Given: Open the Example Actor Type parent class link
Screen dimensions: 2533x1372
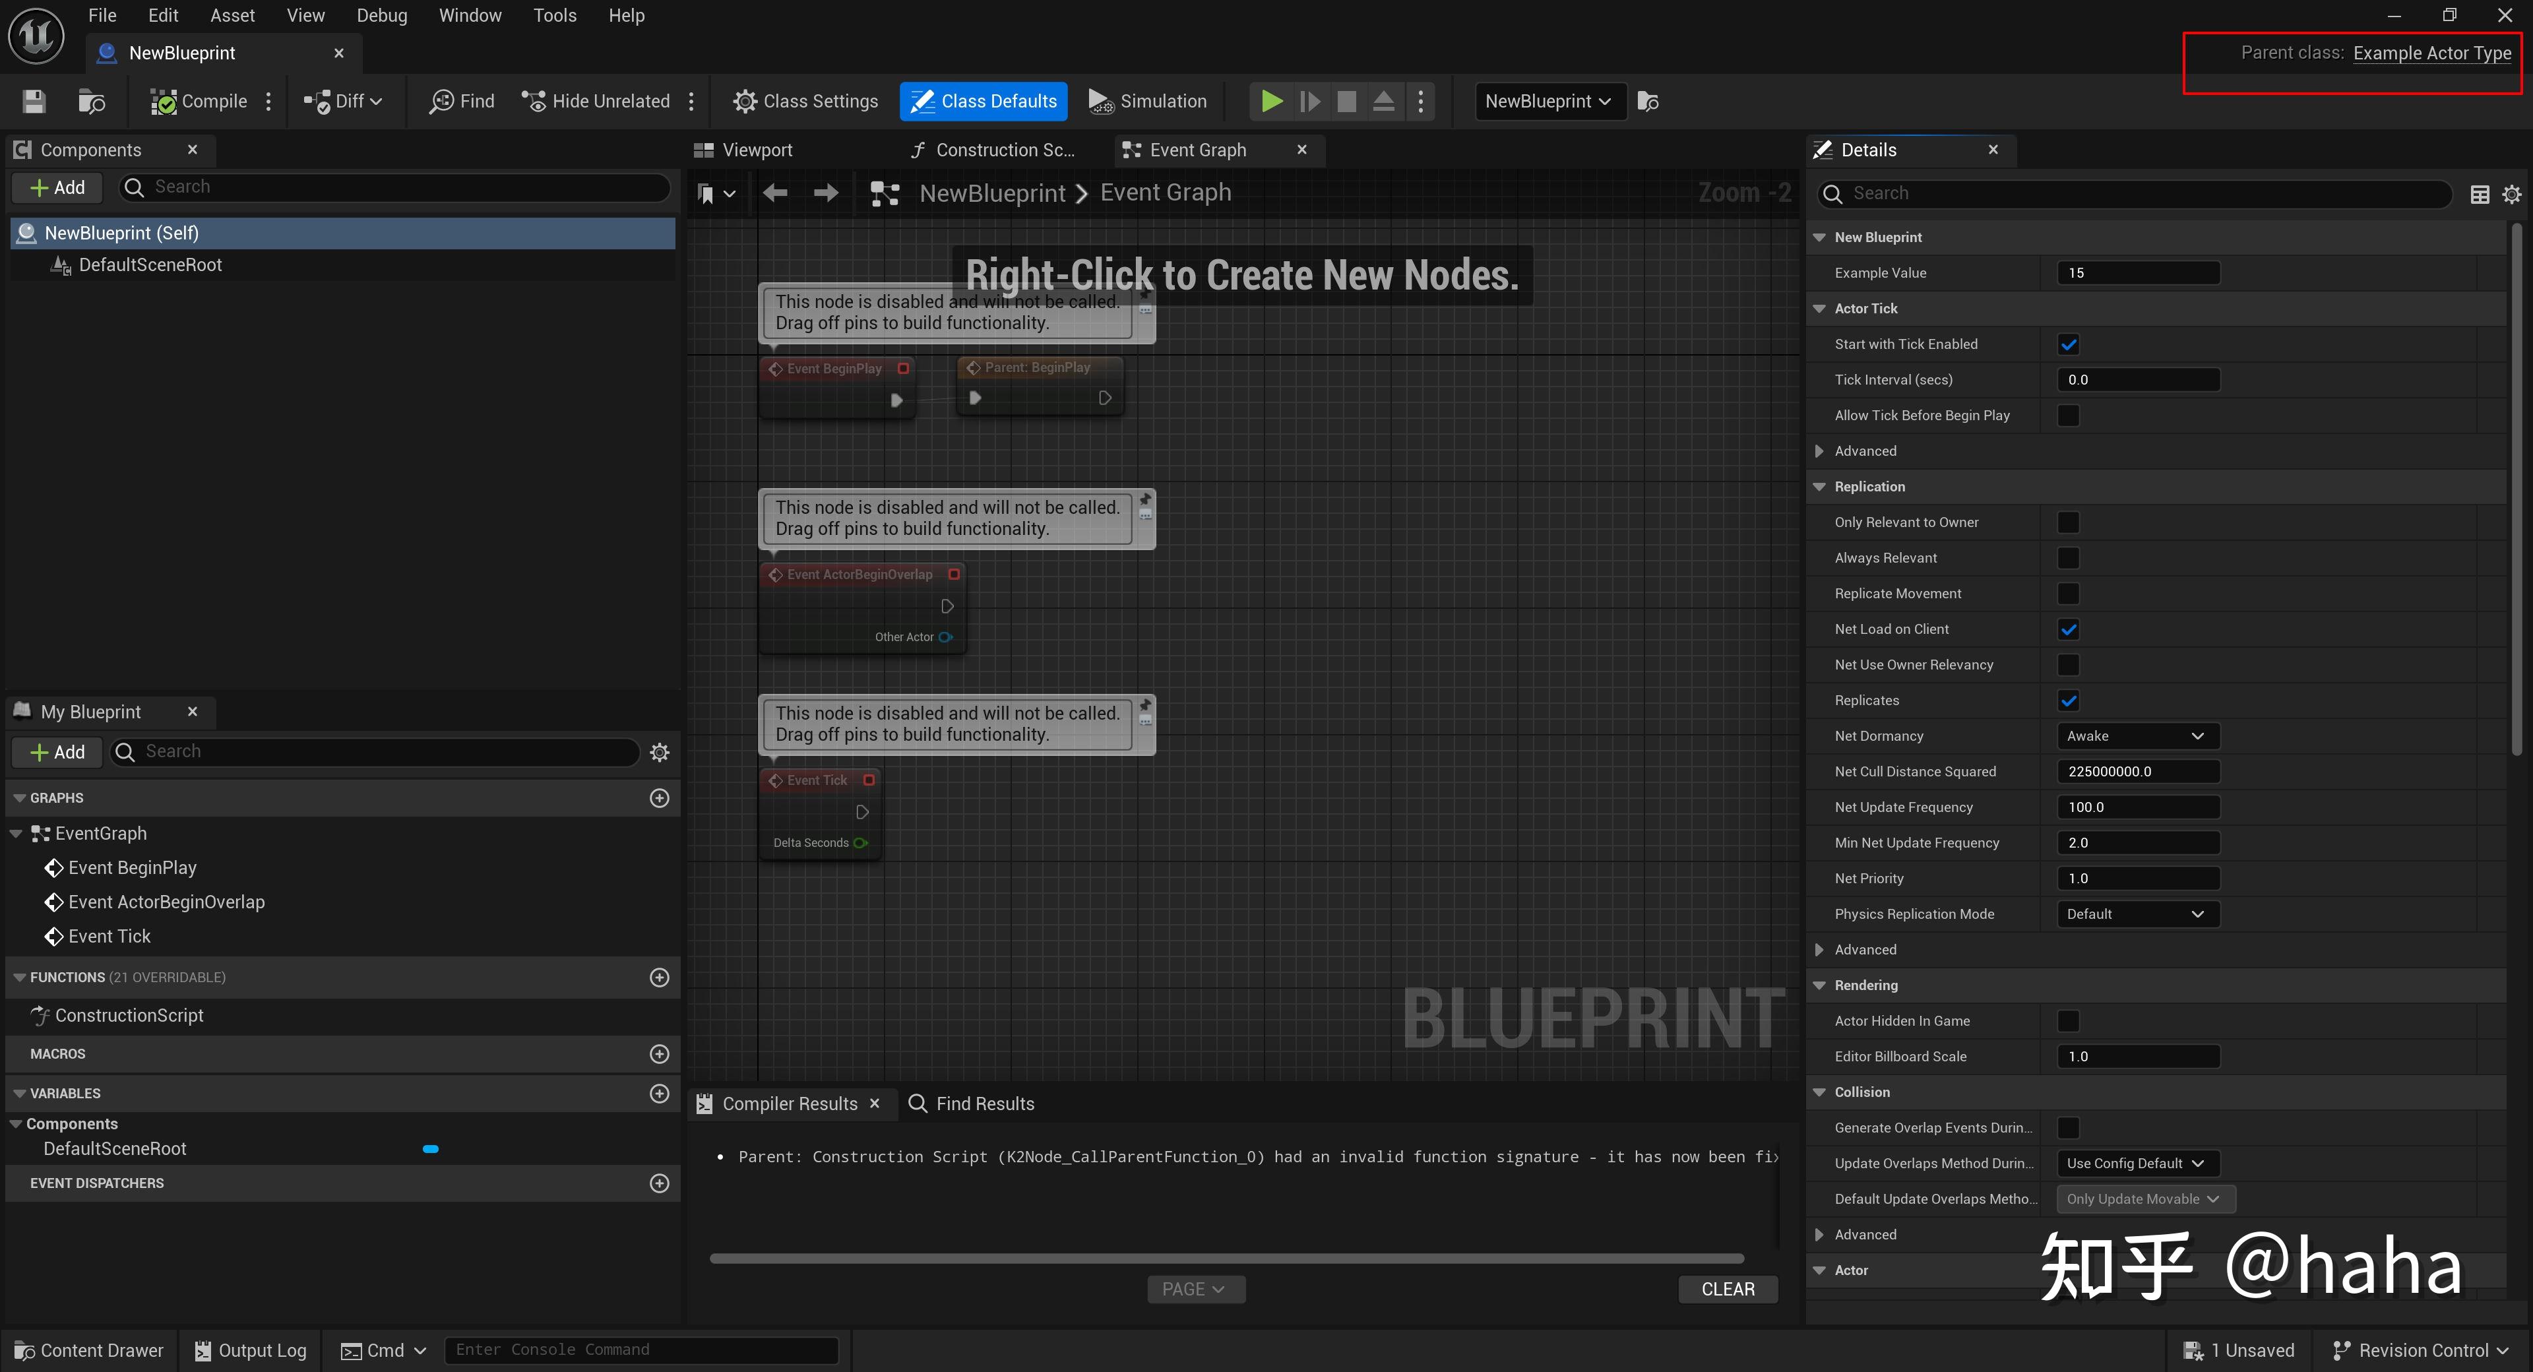Looking at the screenshot, I should [2431, 53].
